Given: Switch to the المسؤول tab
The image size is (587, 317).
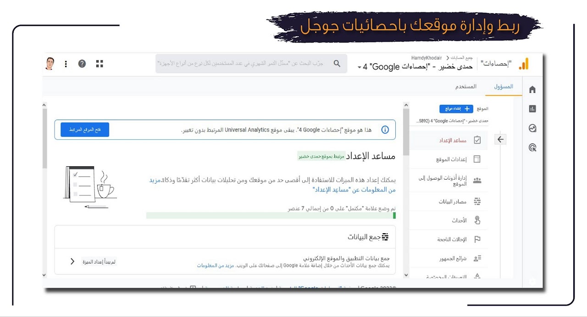Looking at the screenshot, I should click(504, 87).
